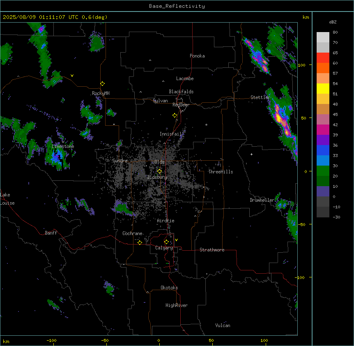This screenshot has width=354, height=346.
Task: Select the yellow diamond marker above the Calgary label
Action: 166,242
